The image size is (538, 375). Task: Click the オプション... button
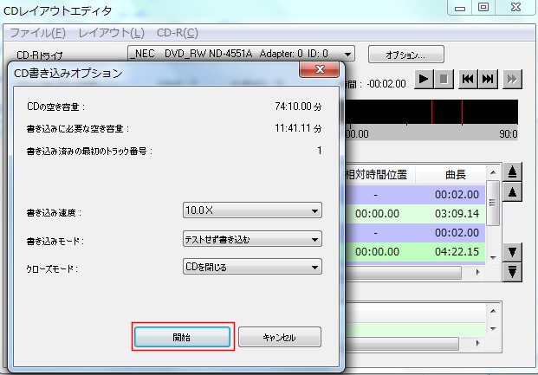tap(406, 54)
